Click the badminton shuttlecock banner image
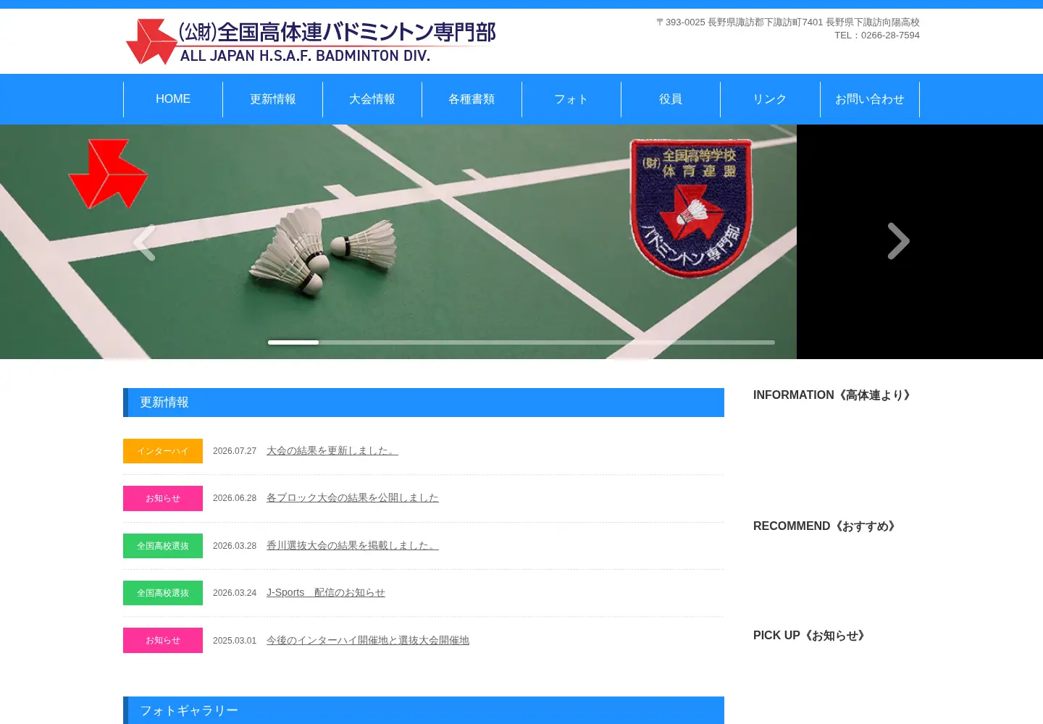 tap(398, 242)
